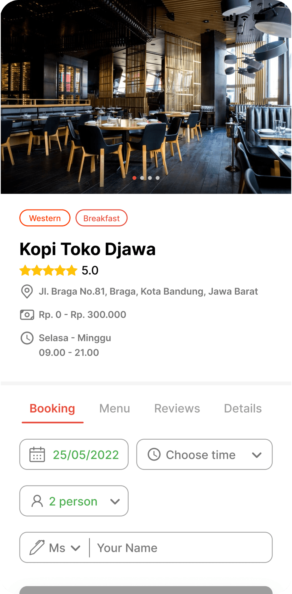
Task: Pick the 25/05/2022 booking date field
Action: (74, 454)
